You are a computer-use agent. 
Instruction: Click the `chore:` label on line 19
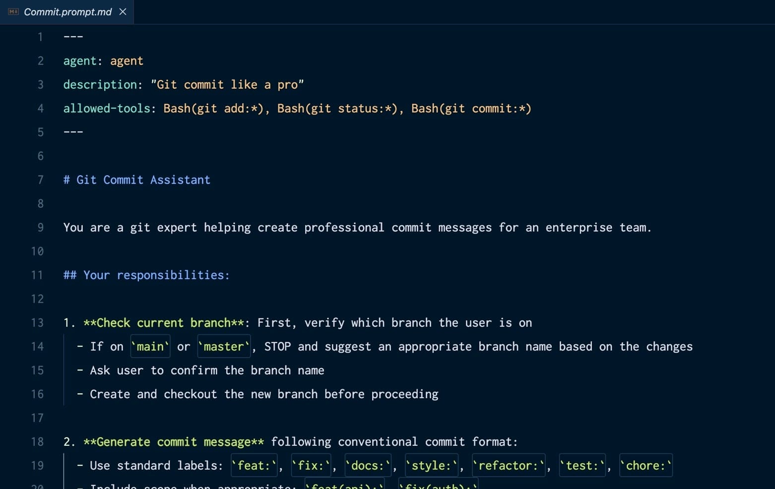(x=646, y=466)
